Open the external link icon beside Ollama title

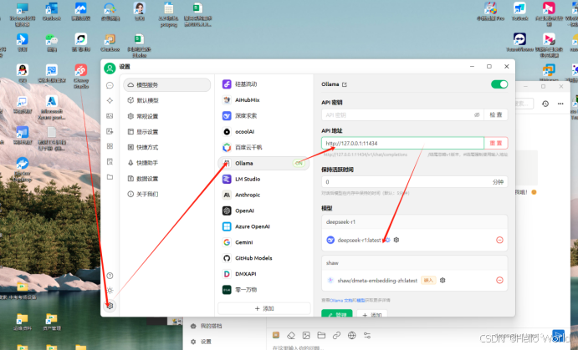345,84
